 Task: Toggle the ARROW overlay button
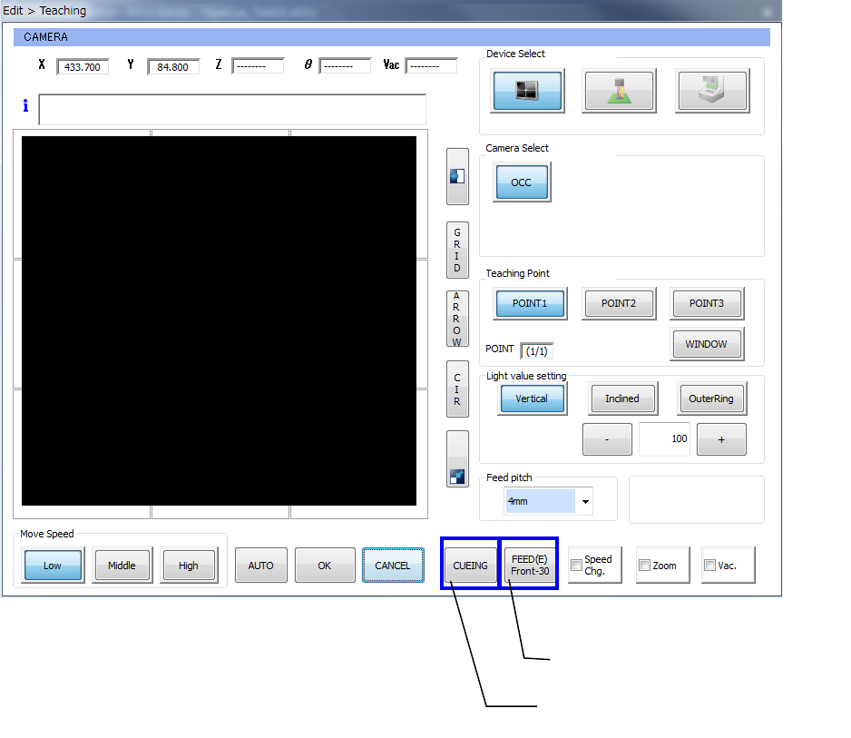(457, 319)
